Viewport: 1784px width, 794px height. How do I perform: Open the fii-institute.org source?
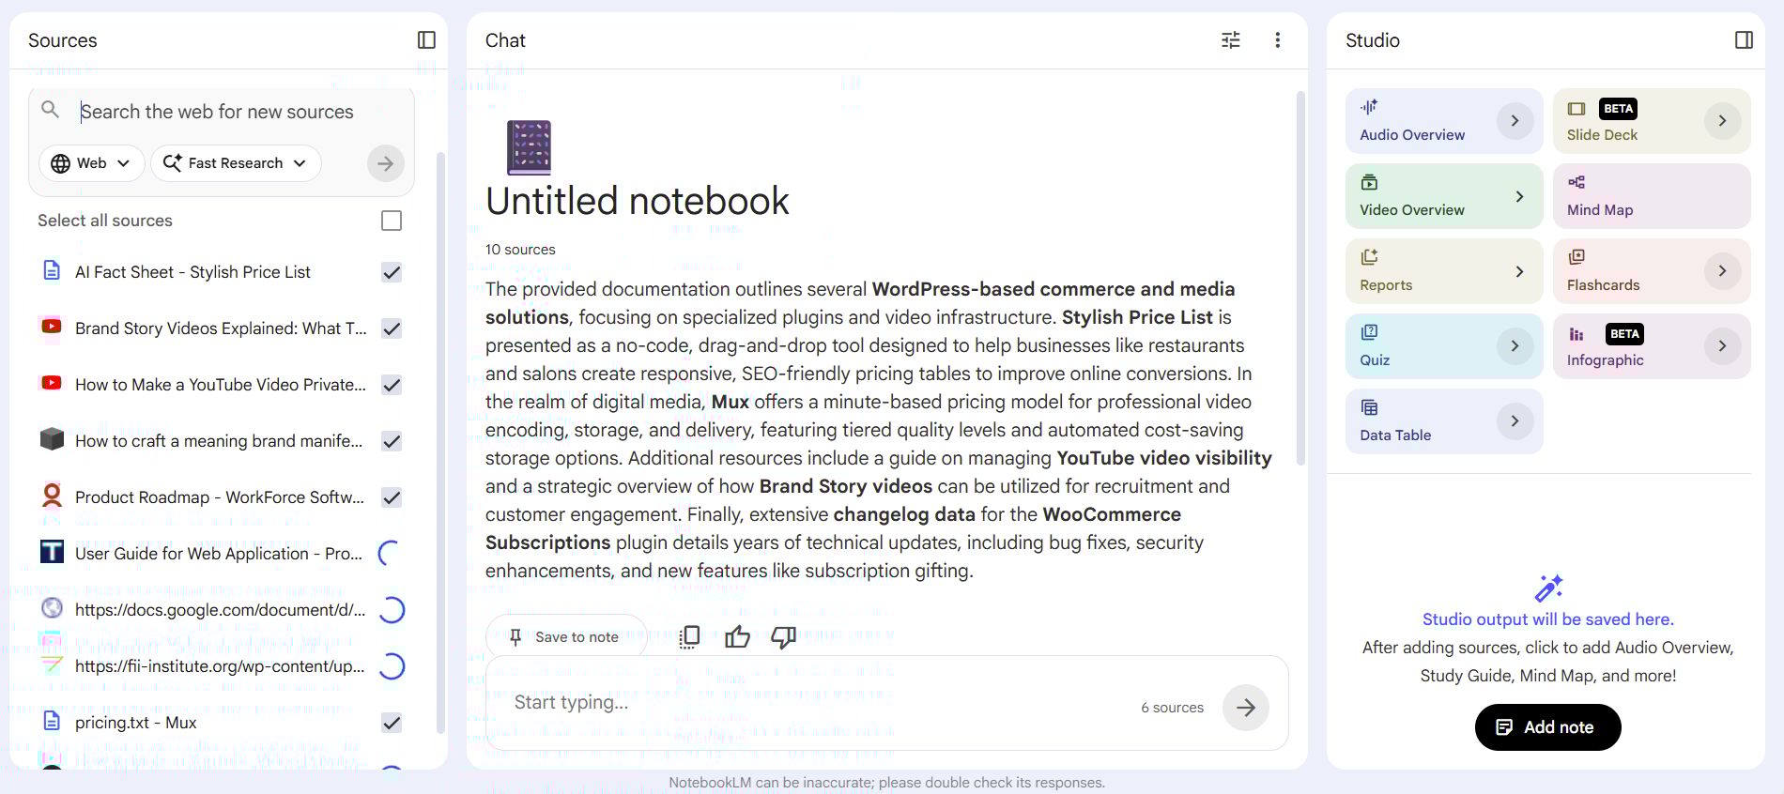point(221,666)
